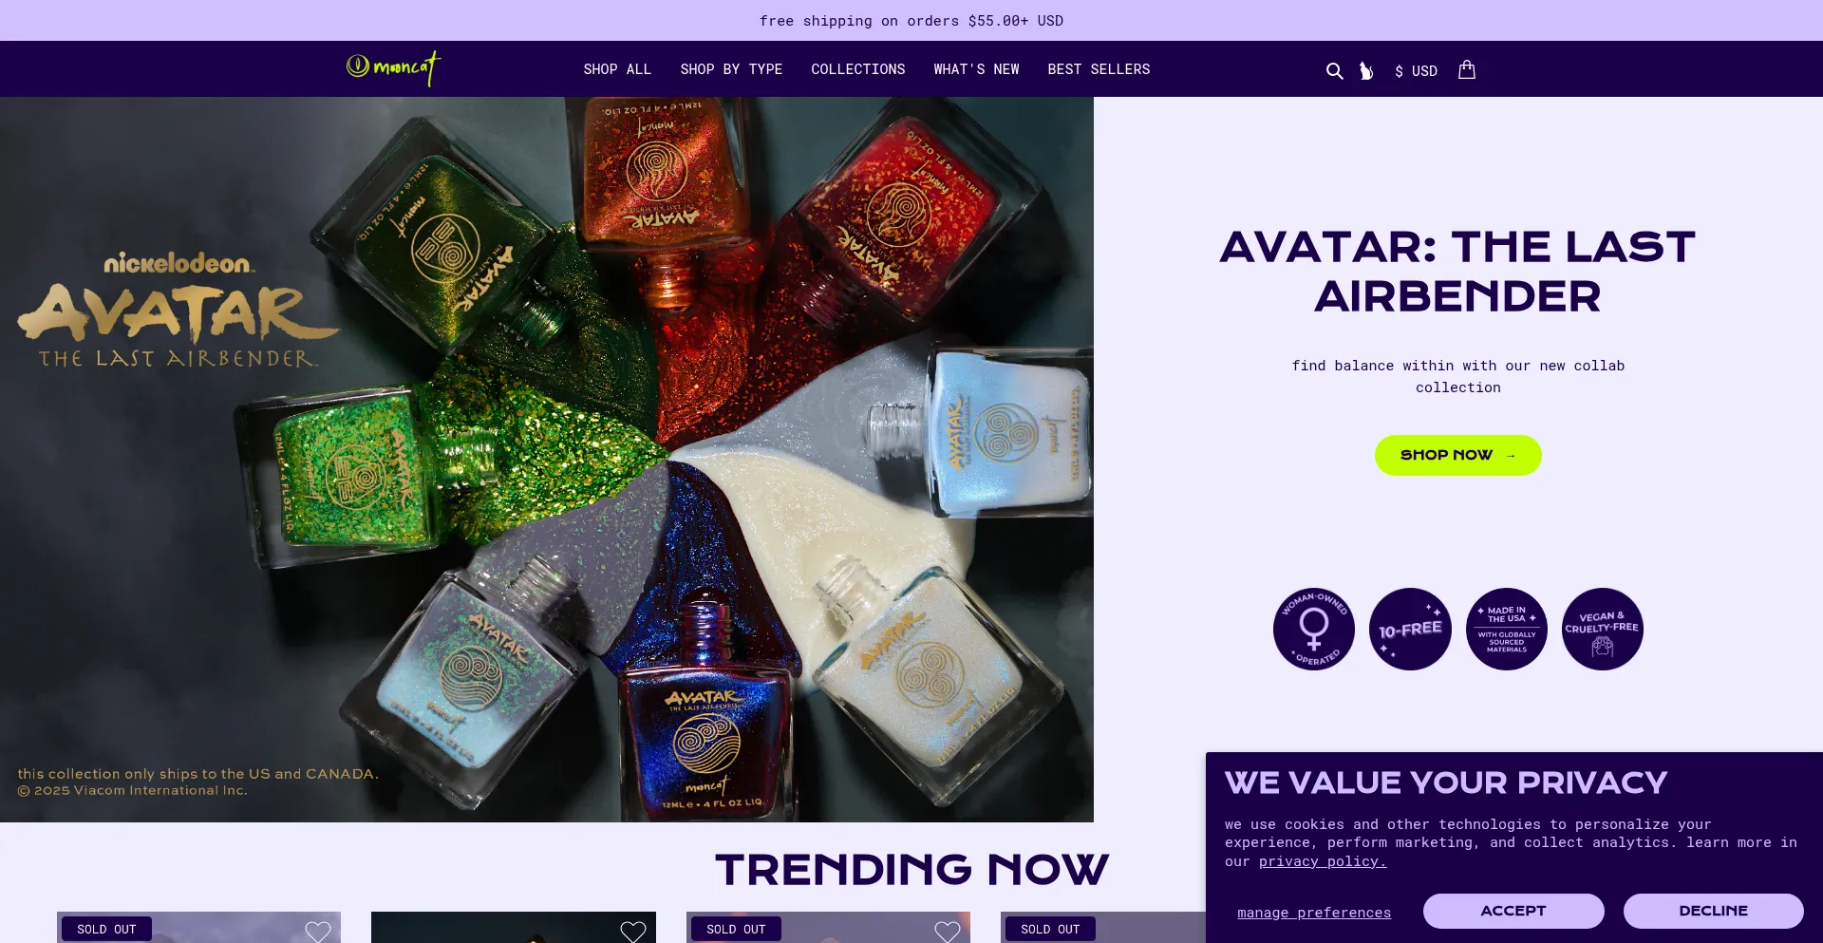Open the privacy policy link
Screen dimensions: 1823x943
(x=1323, y=861)
